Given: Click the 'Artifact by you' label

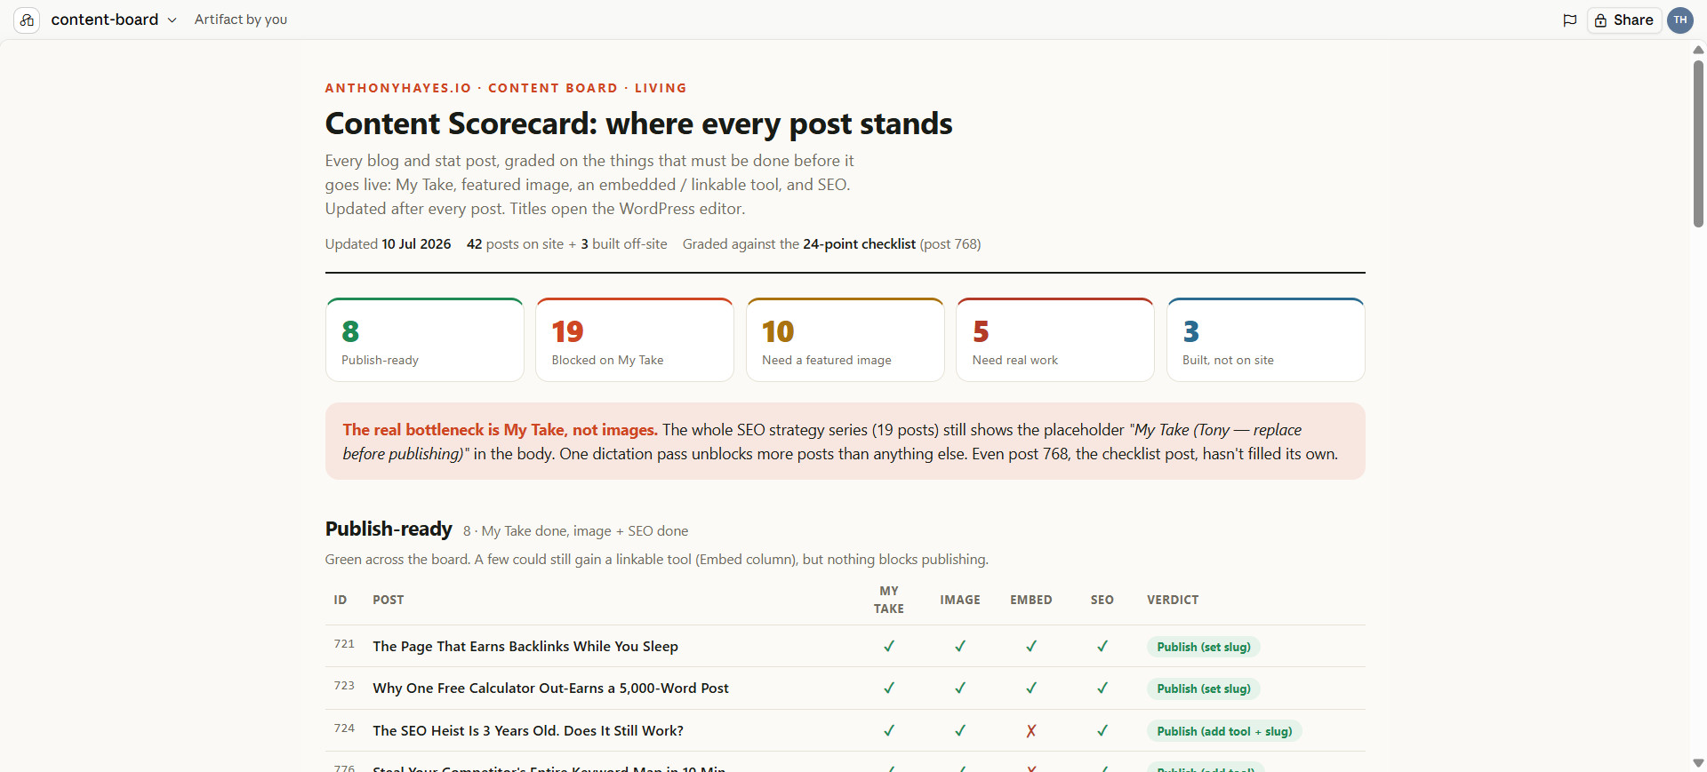Looking at the screenshot, I should [x=241, y=20].
